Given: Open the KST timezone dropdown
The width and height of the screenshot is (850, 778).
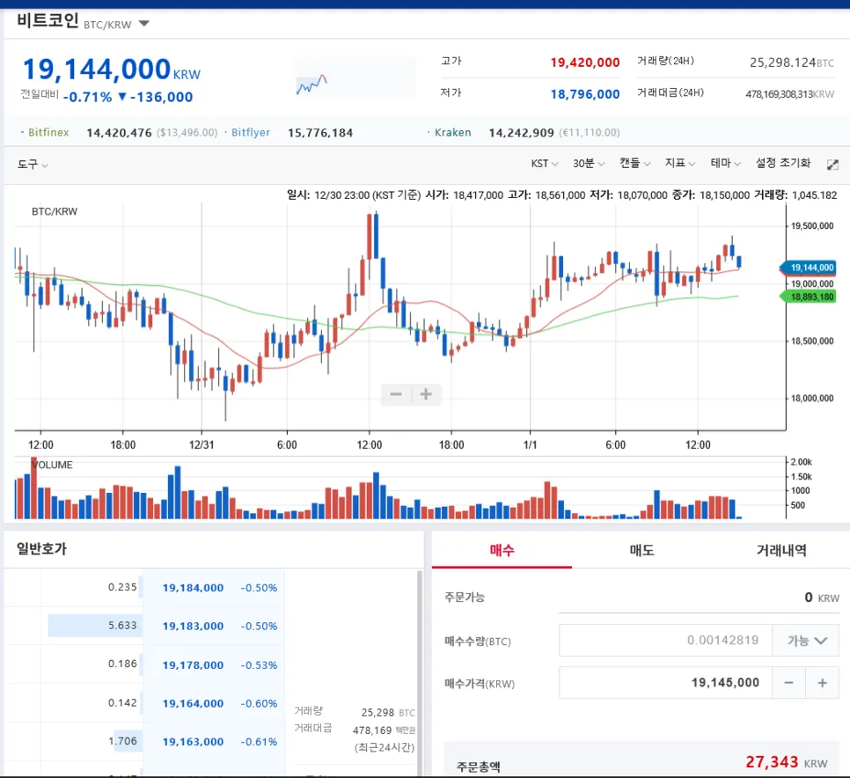Looking at the screenshot, I should 545,164.
